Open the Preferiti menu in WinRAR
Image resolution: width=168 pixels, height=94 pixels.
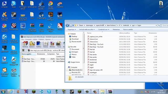[41, 39]
